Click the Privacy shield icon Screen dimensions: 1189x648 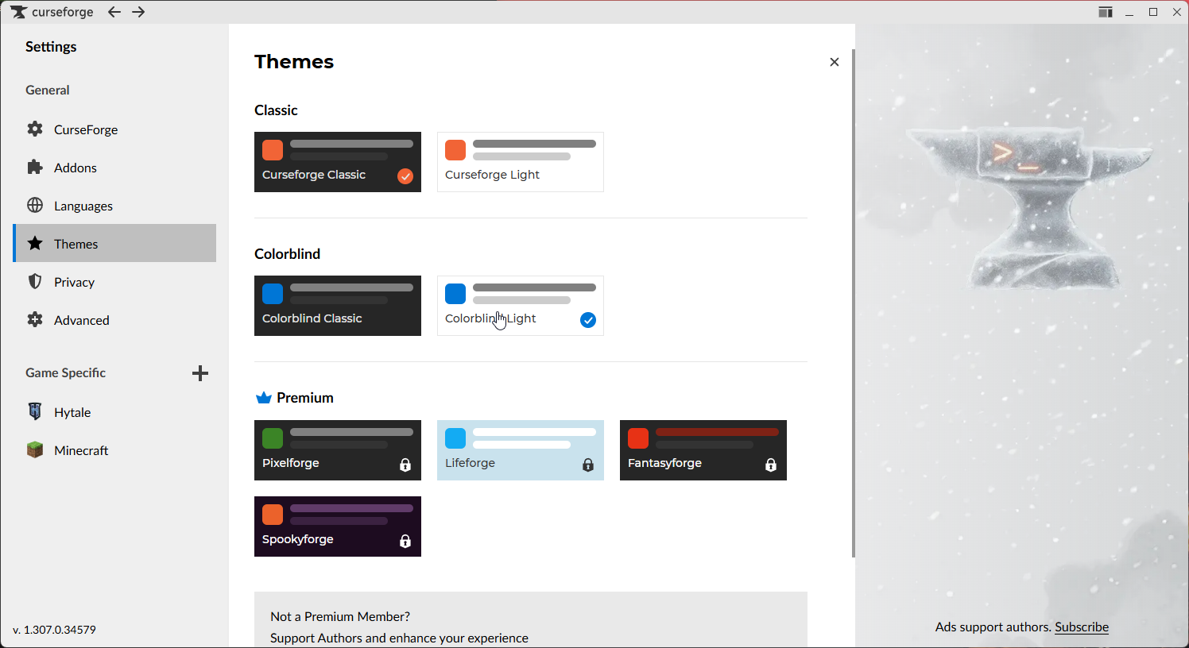(35, 281)
